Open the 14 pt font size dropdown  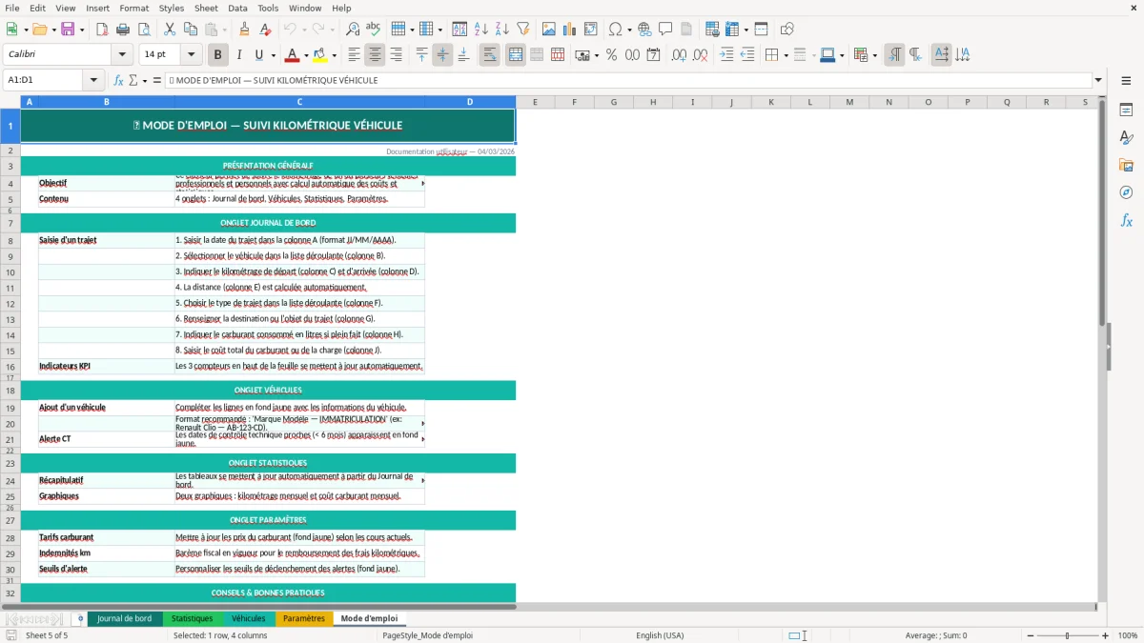tap(191, 54)
